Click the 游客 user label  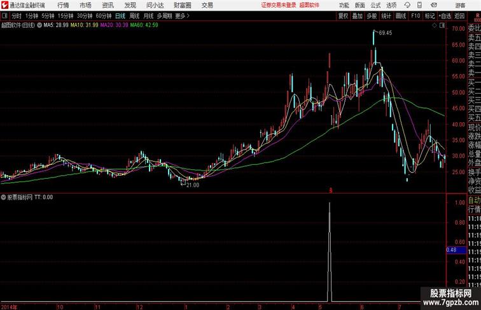[x=460, y=5]
